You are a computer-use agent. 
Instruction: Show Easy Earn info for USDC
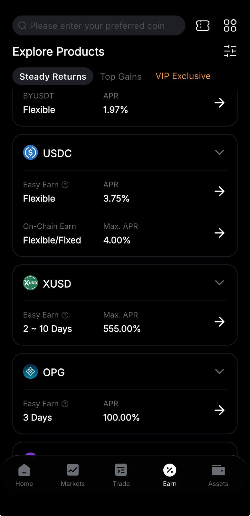65,185
